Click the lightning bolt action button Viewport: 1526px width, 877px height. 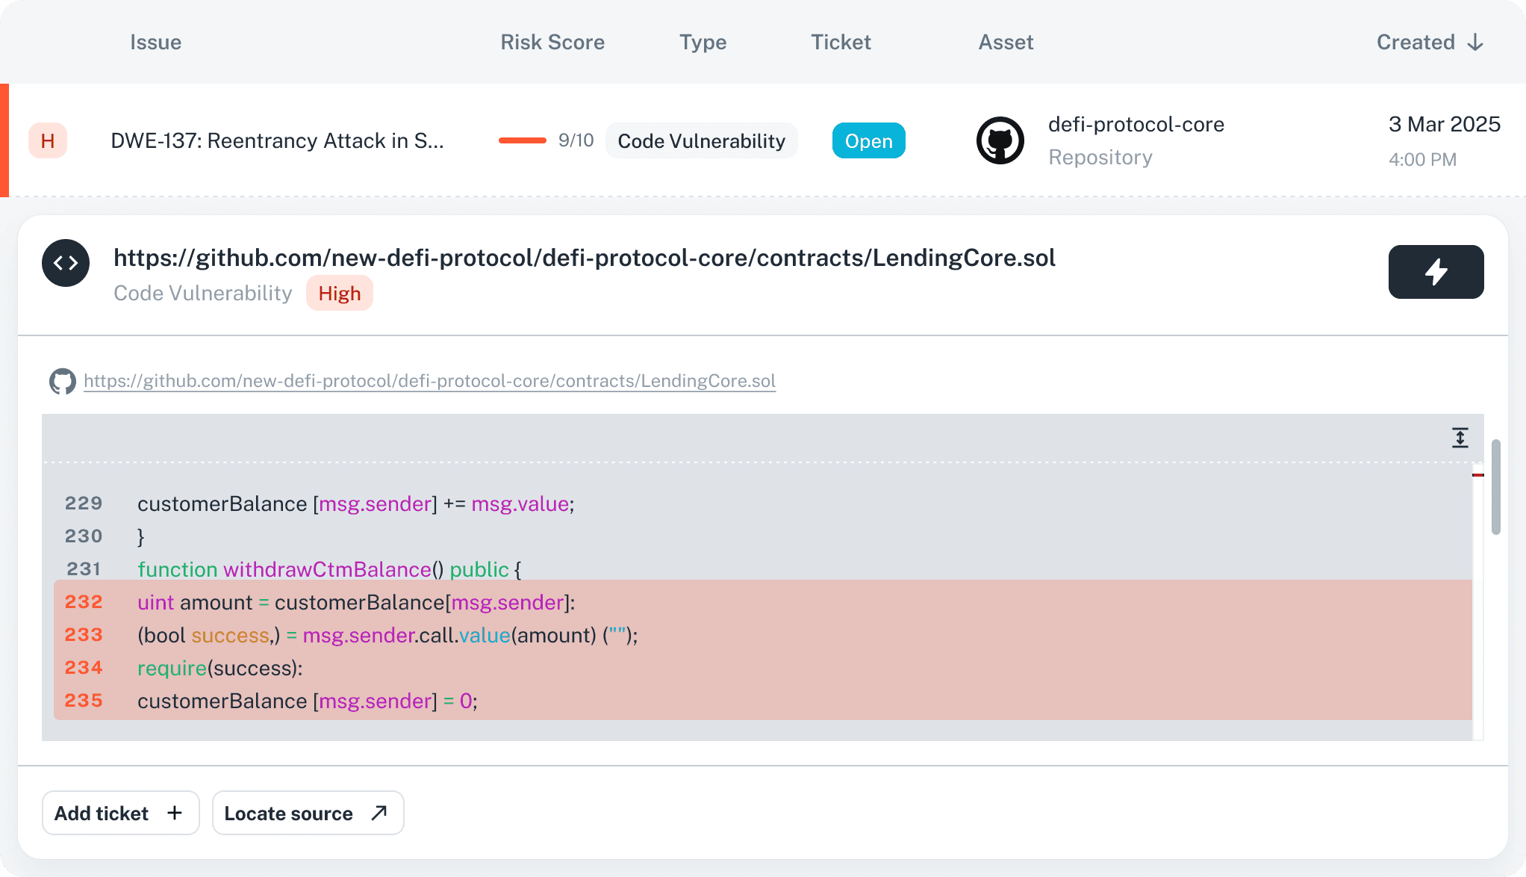point(1435,272)
